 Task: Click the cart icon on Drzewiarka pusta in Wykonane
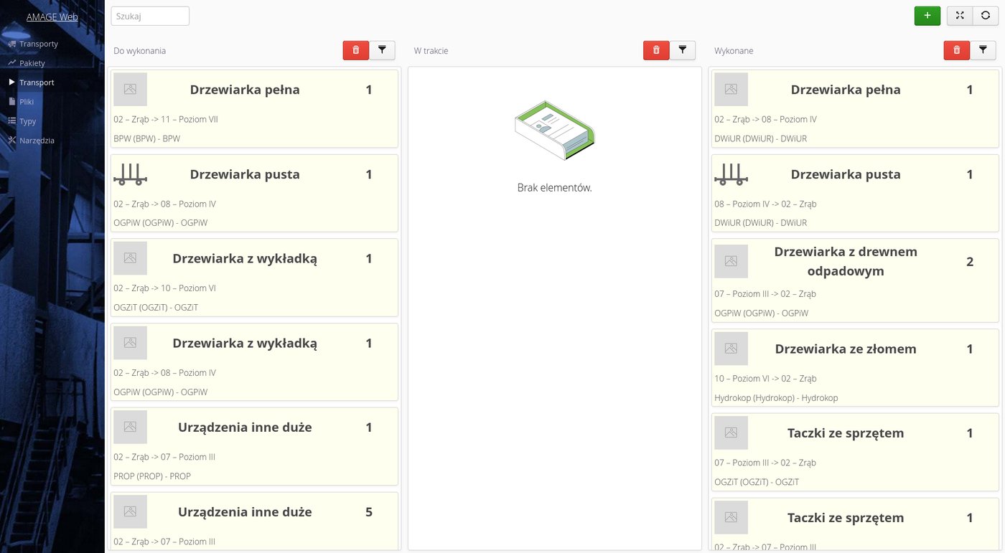(731, 174)
